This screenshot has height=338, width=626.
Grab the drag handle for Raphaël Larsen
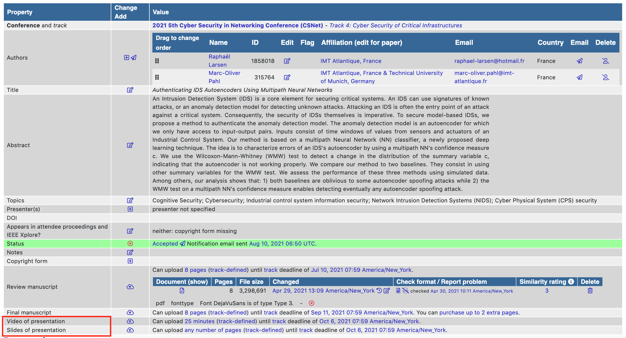157,61
